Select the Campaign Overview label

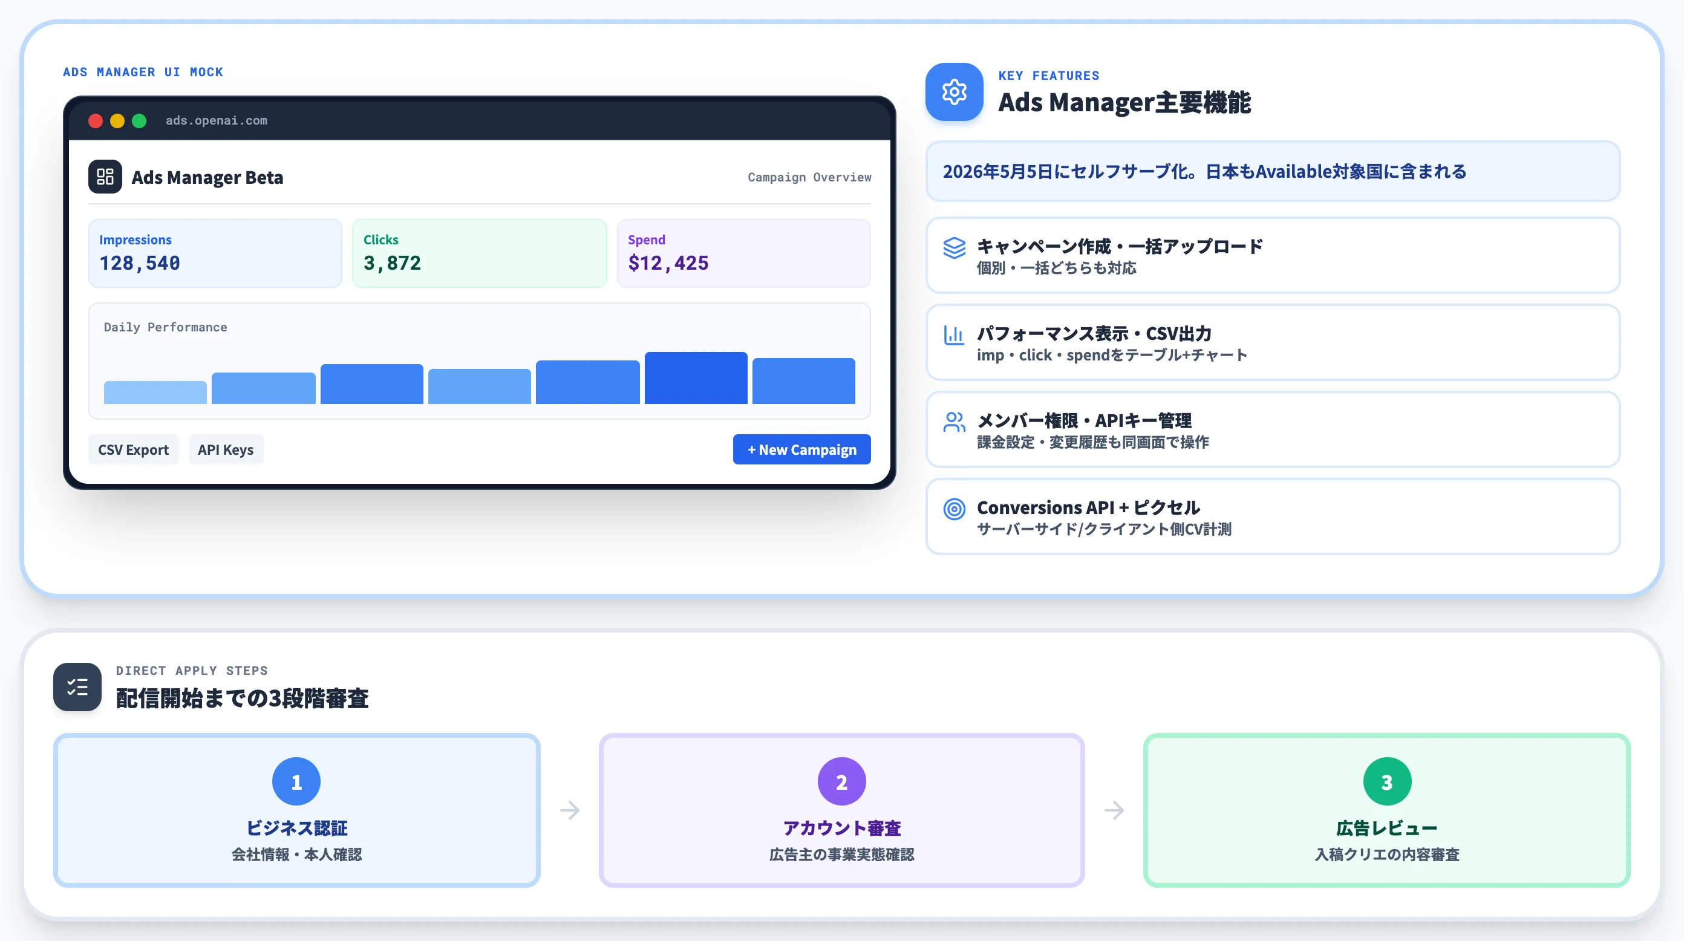(x=809, y=177)
